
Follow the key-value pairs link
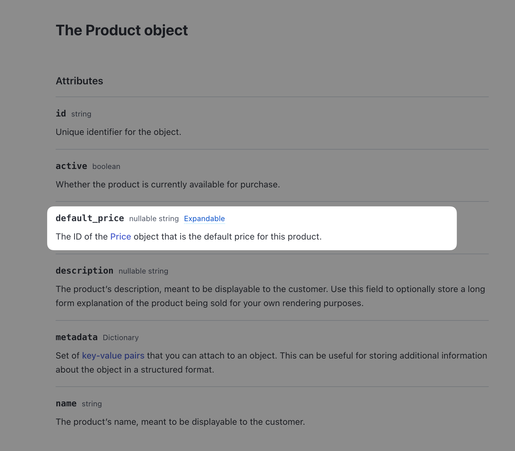click(x=113, y=356)
